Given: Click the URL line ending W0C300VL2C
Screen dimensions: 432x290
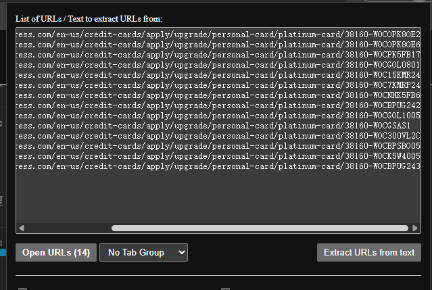Looking at the screenshot, I should (x=218, y=136).
